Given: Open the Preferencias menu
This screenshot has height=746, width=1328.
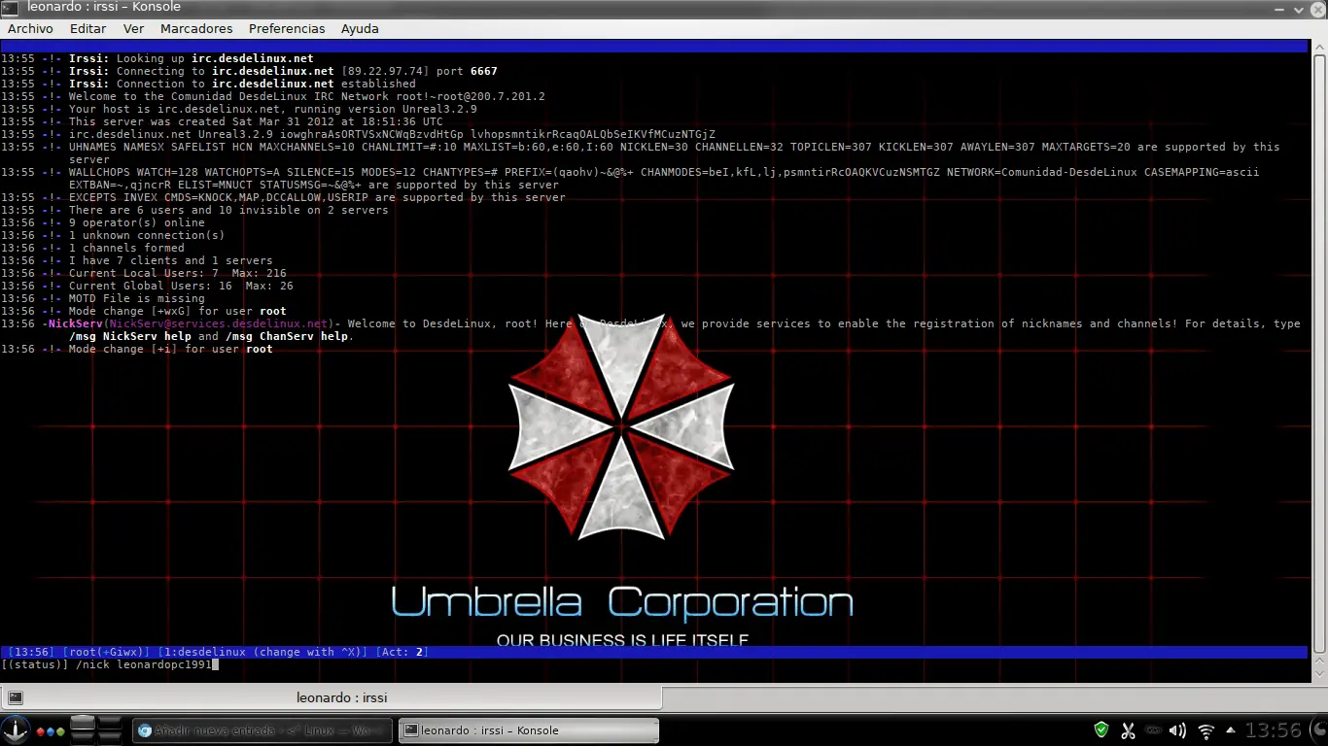Looking at the screenshot, I should click(287, 29).
